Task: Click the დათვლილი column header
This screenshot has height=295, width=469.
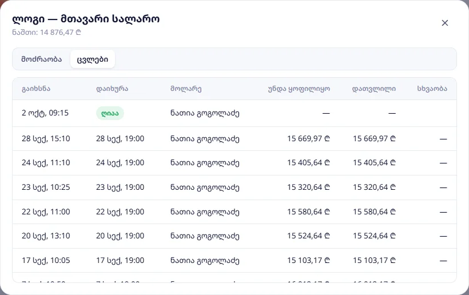Action: click(x=374, y=89)
